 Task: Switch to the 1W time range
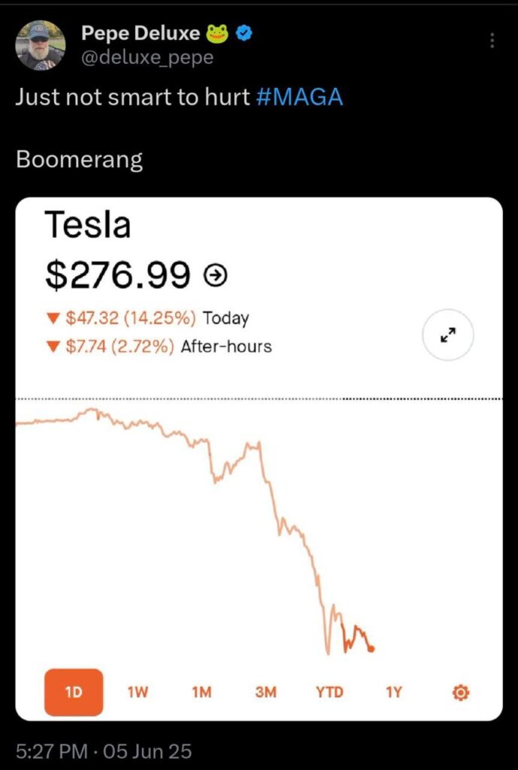coord(138,693)
